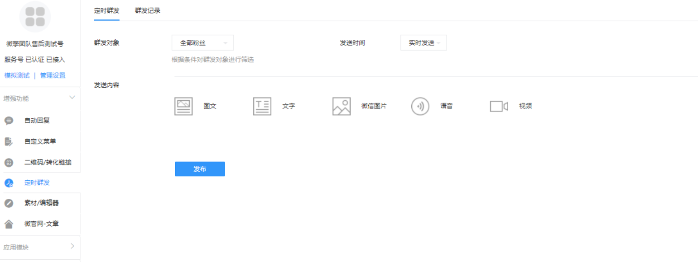Select the 微信图片 image icon
Viewport: 698px width, 262px height.
(342, 107)
